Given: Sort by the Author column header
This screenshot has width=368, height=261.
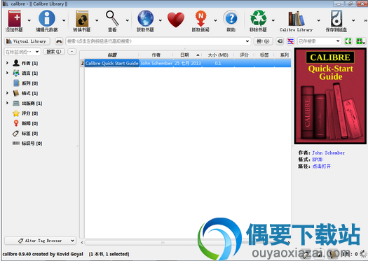Looking at the screenshot, I should pyautogui.click(x=156, y=55).
